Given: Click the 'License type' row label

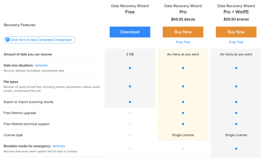Looking at the screenshot, I should coord(13,135).
